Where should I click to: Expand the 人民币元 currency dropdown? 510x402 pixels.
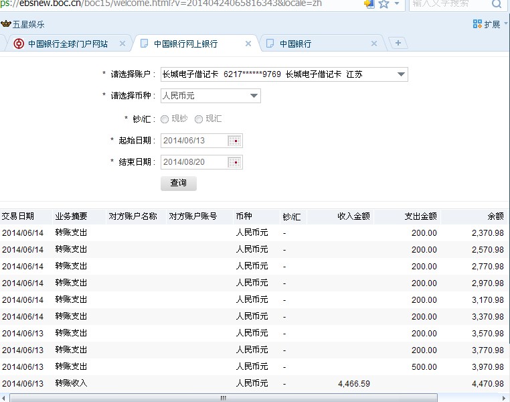pos(254,96)
